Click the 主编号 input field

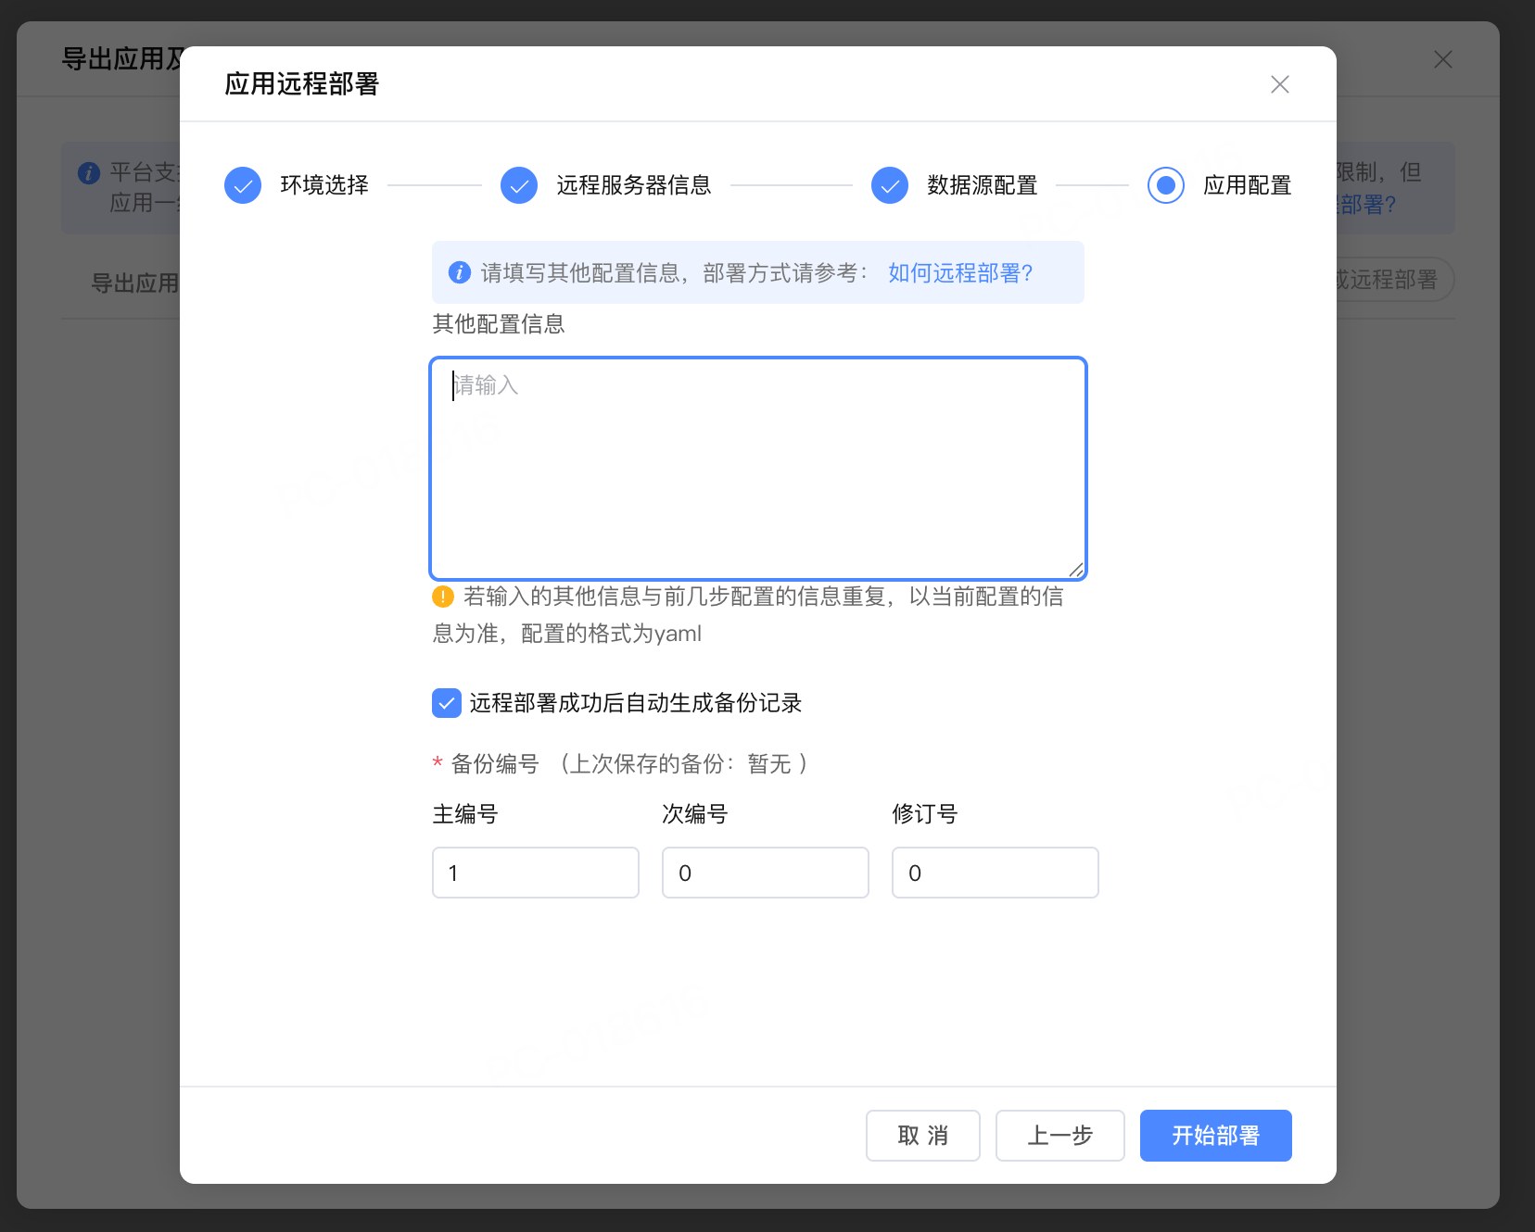536,873
